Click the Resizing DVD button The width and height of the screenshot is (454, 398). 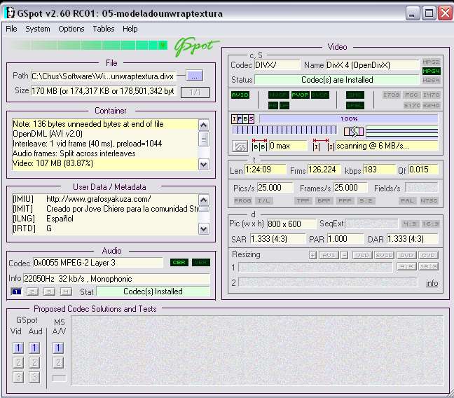(x=406, y=255)
